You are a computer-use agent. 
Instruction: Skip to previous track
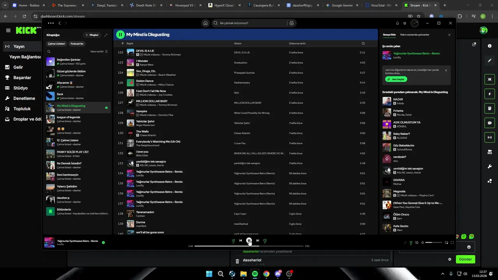click(x=240, y=240)
